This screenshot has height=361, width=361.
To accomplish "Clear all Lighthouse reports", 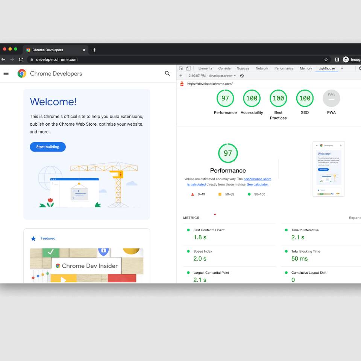I will pyautogui.click(x=242, y=76).
